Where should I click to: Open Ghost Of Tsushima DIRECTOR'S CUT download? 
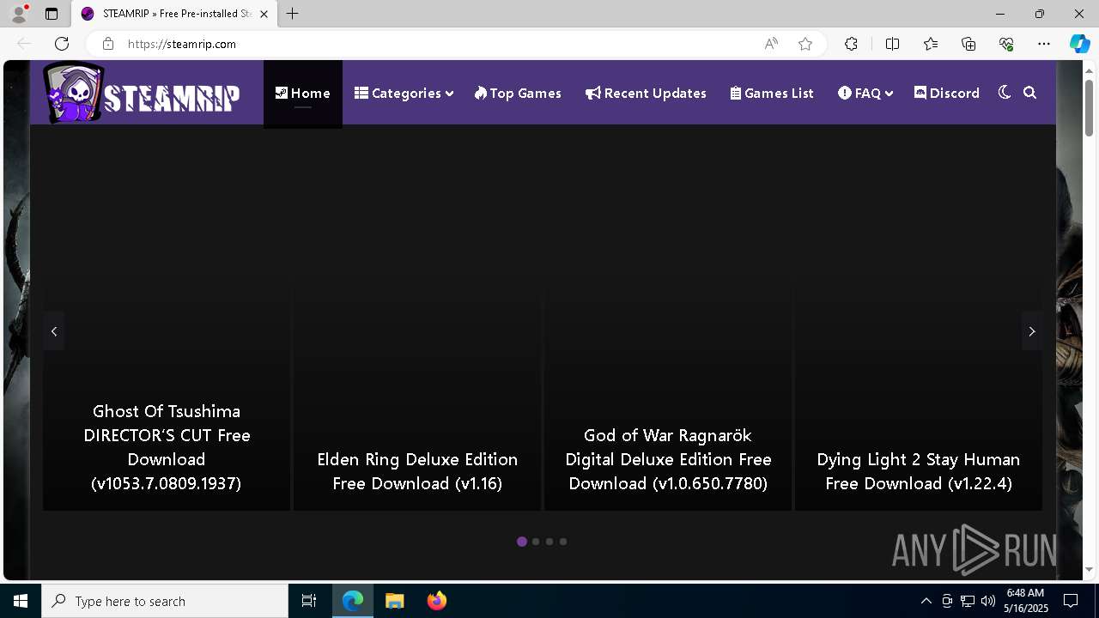167,447
